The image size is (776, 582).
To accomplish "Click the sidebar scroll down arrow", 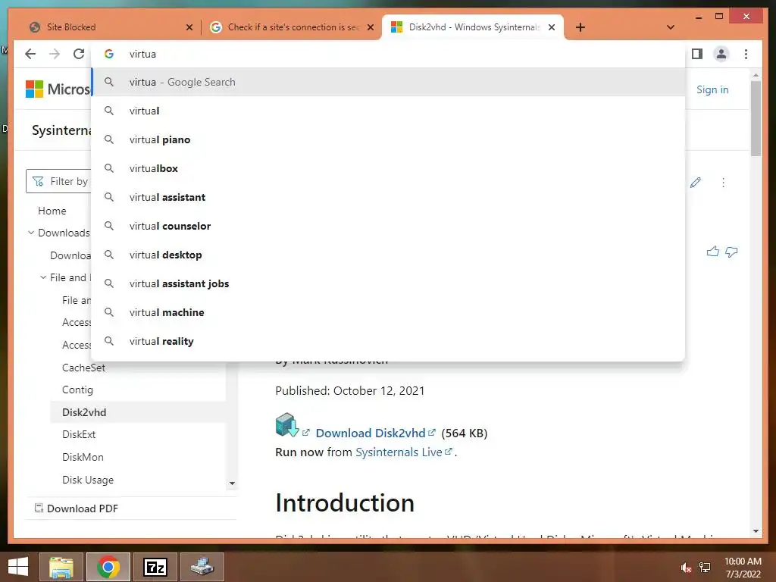I will tap(232, 483).
